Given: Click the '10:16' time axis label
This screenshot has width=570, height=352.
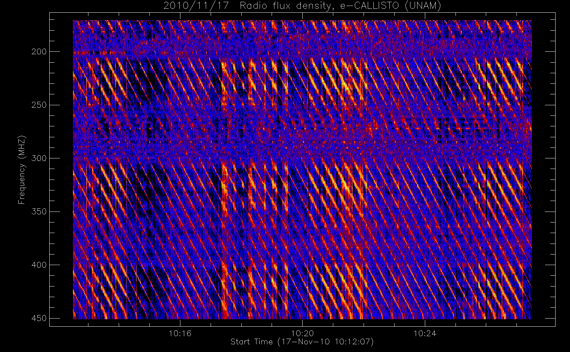Looking at the screenshot, I should point(180,333).
